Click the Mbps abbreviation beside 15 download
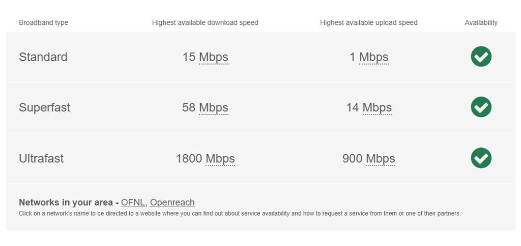The image size is (521, 246). pos(213,57)
